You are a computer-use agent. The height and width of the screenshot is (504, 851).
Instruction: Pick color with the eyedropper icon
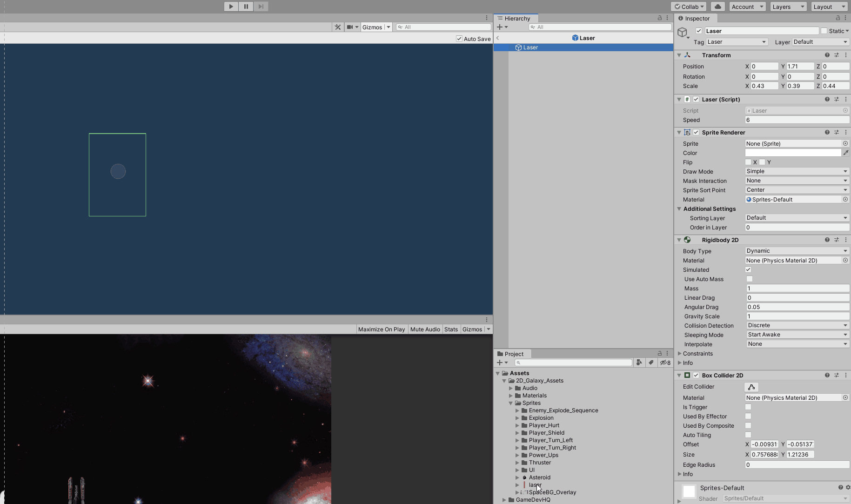(846, 153)
